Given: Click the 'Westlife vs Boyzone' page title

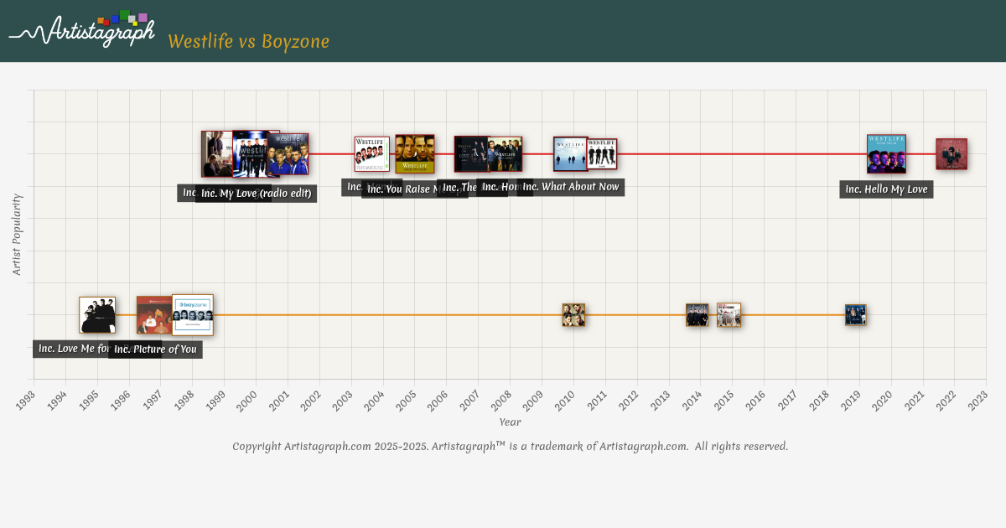Looking at the screenshot, I should 248,42.
